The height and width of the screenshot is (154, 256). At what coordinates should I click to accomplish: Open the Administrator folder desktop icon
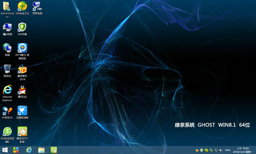coord(7,9)
